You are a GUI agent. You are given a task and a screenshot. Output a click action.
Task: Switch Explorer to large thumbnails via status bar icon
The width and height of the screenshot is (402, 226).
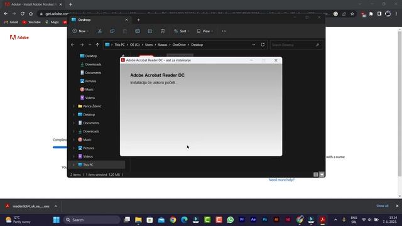(x=322, y=175)
